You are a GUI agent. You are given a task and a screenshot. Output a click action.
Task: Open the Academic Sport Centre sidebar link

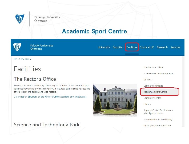pyautogui.click(x=155, y=92)
